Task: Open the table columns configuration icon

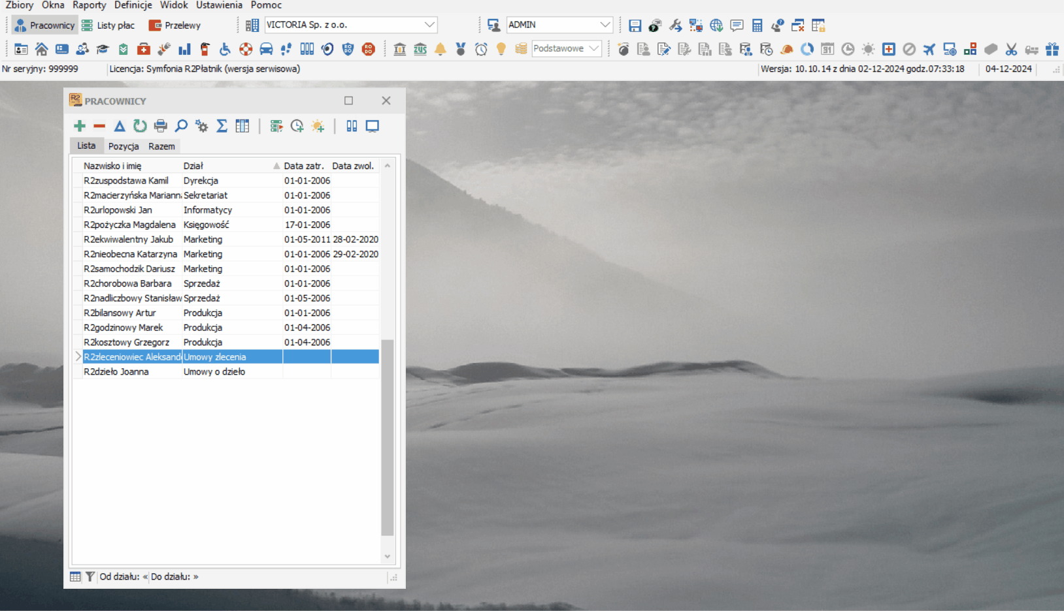Action: pyautogui.click(x=242, y=126)
